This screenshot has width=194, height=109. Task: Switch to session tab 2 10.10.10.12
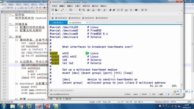click(x=77, y=23)
